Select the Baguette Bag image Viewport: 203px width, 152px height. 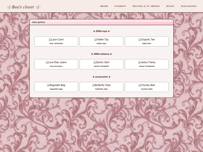56,85
